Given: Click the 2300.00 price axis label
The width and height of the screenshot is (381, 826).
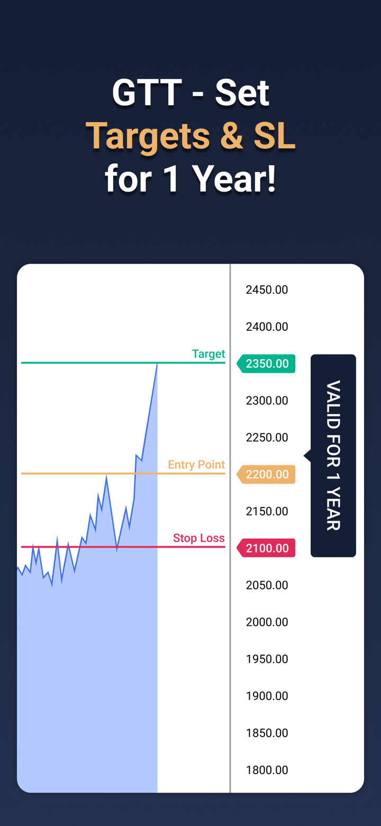Looking at the screenshot, I should point(267,401).
